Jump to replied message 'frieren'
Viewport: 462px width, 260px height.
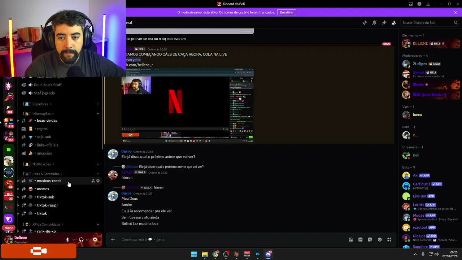pyautogui.click(x=158, y=188)
